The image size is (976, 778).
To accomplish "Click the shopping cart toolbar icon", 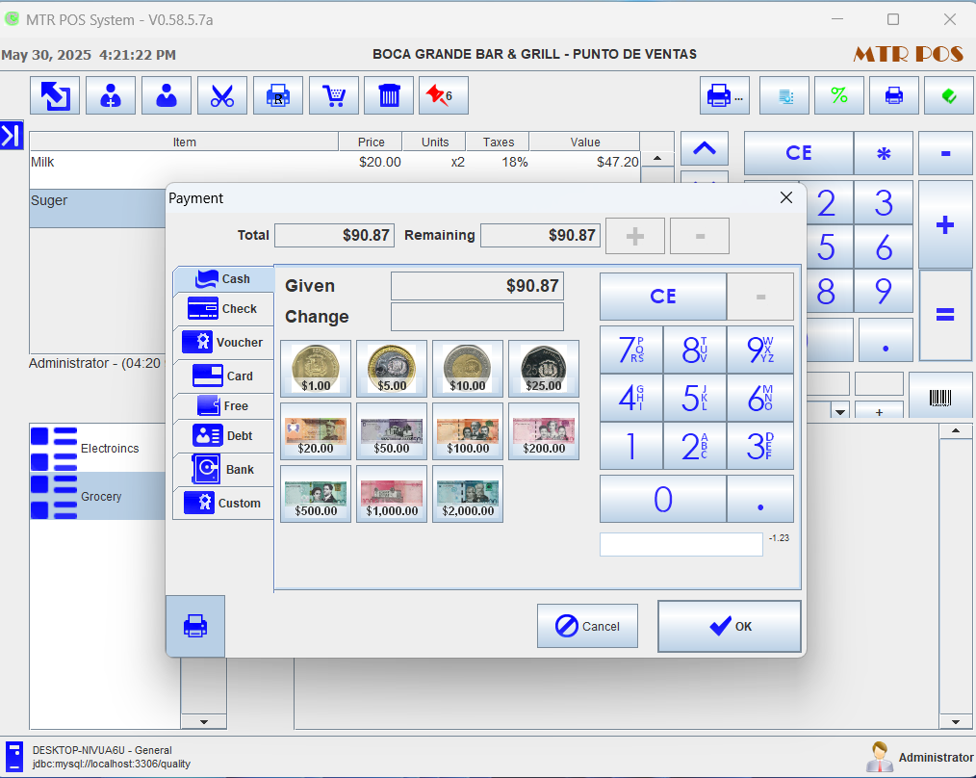I will 334,95.
